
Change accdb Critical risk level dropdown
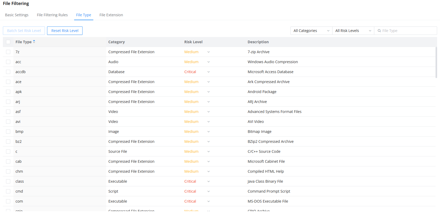pos(197,72)
